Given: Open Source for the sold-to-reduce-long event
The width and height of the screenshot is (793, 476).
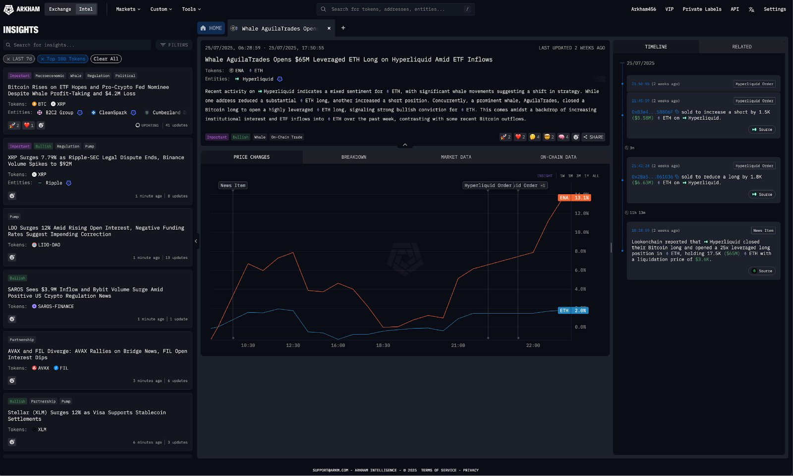Looking at the screenshot, I should (762, 195).
